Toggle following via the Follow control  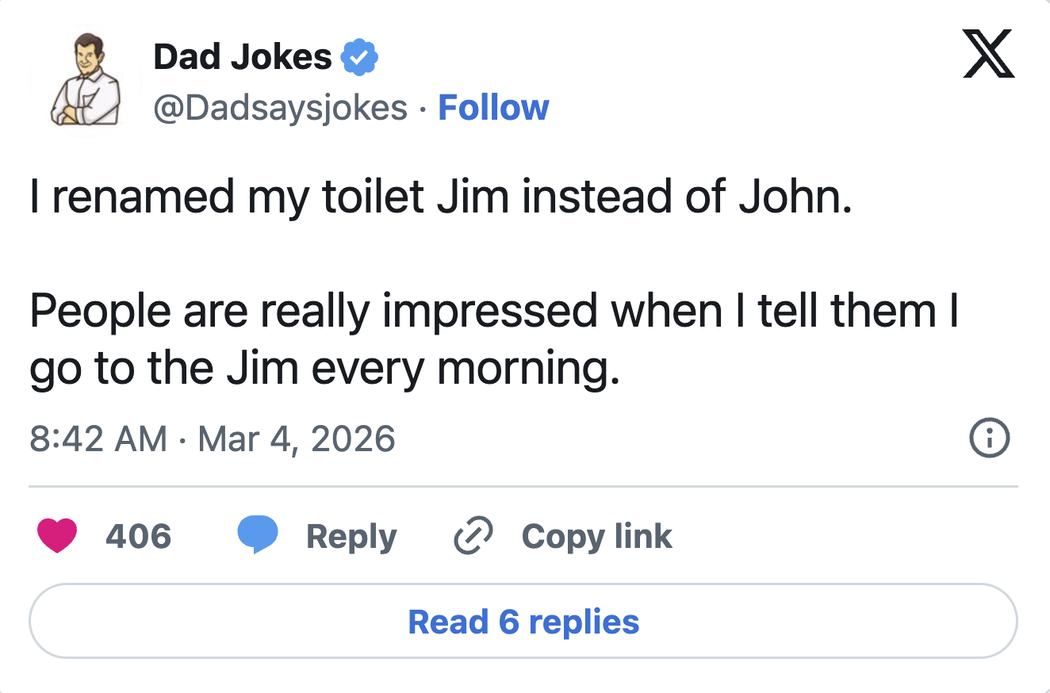[x=493, y=107]
